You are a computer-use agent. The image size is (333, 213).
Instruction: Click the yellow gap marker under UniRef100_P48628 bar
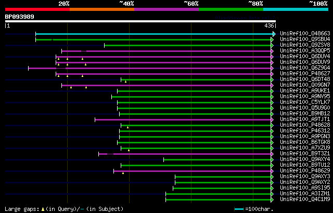click(x=127, y=127)
